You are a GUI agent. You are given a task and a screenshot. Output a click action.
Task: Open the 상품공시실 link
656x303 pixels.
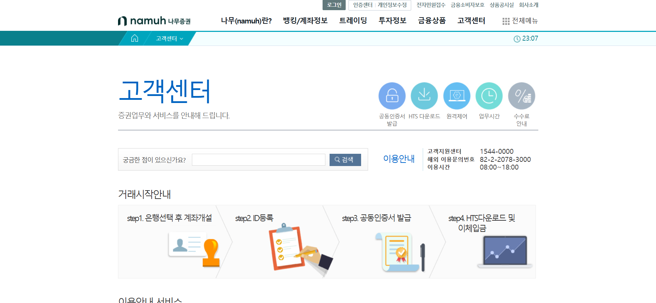(502, 5)
